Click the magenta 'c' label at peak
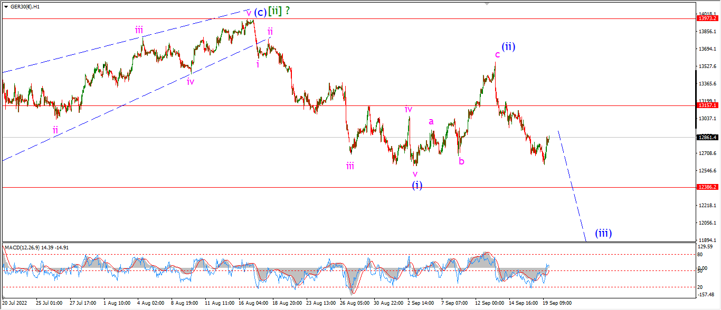Image resolution: width=721 pixels, height=310 pixels. tap(497, 55)
